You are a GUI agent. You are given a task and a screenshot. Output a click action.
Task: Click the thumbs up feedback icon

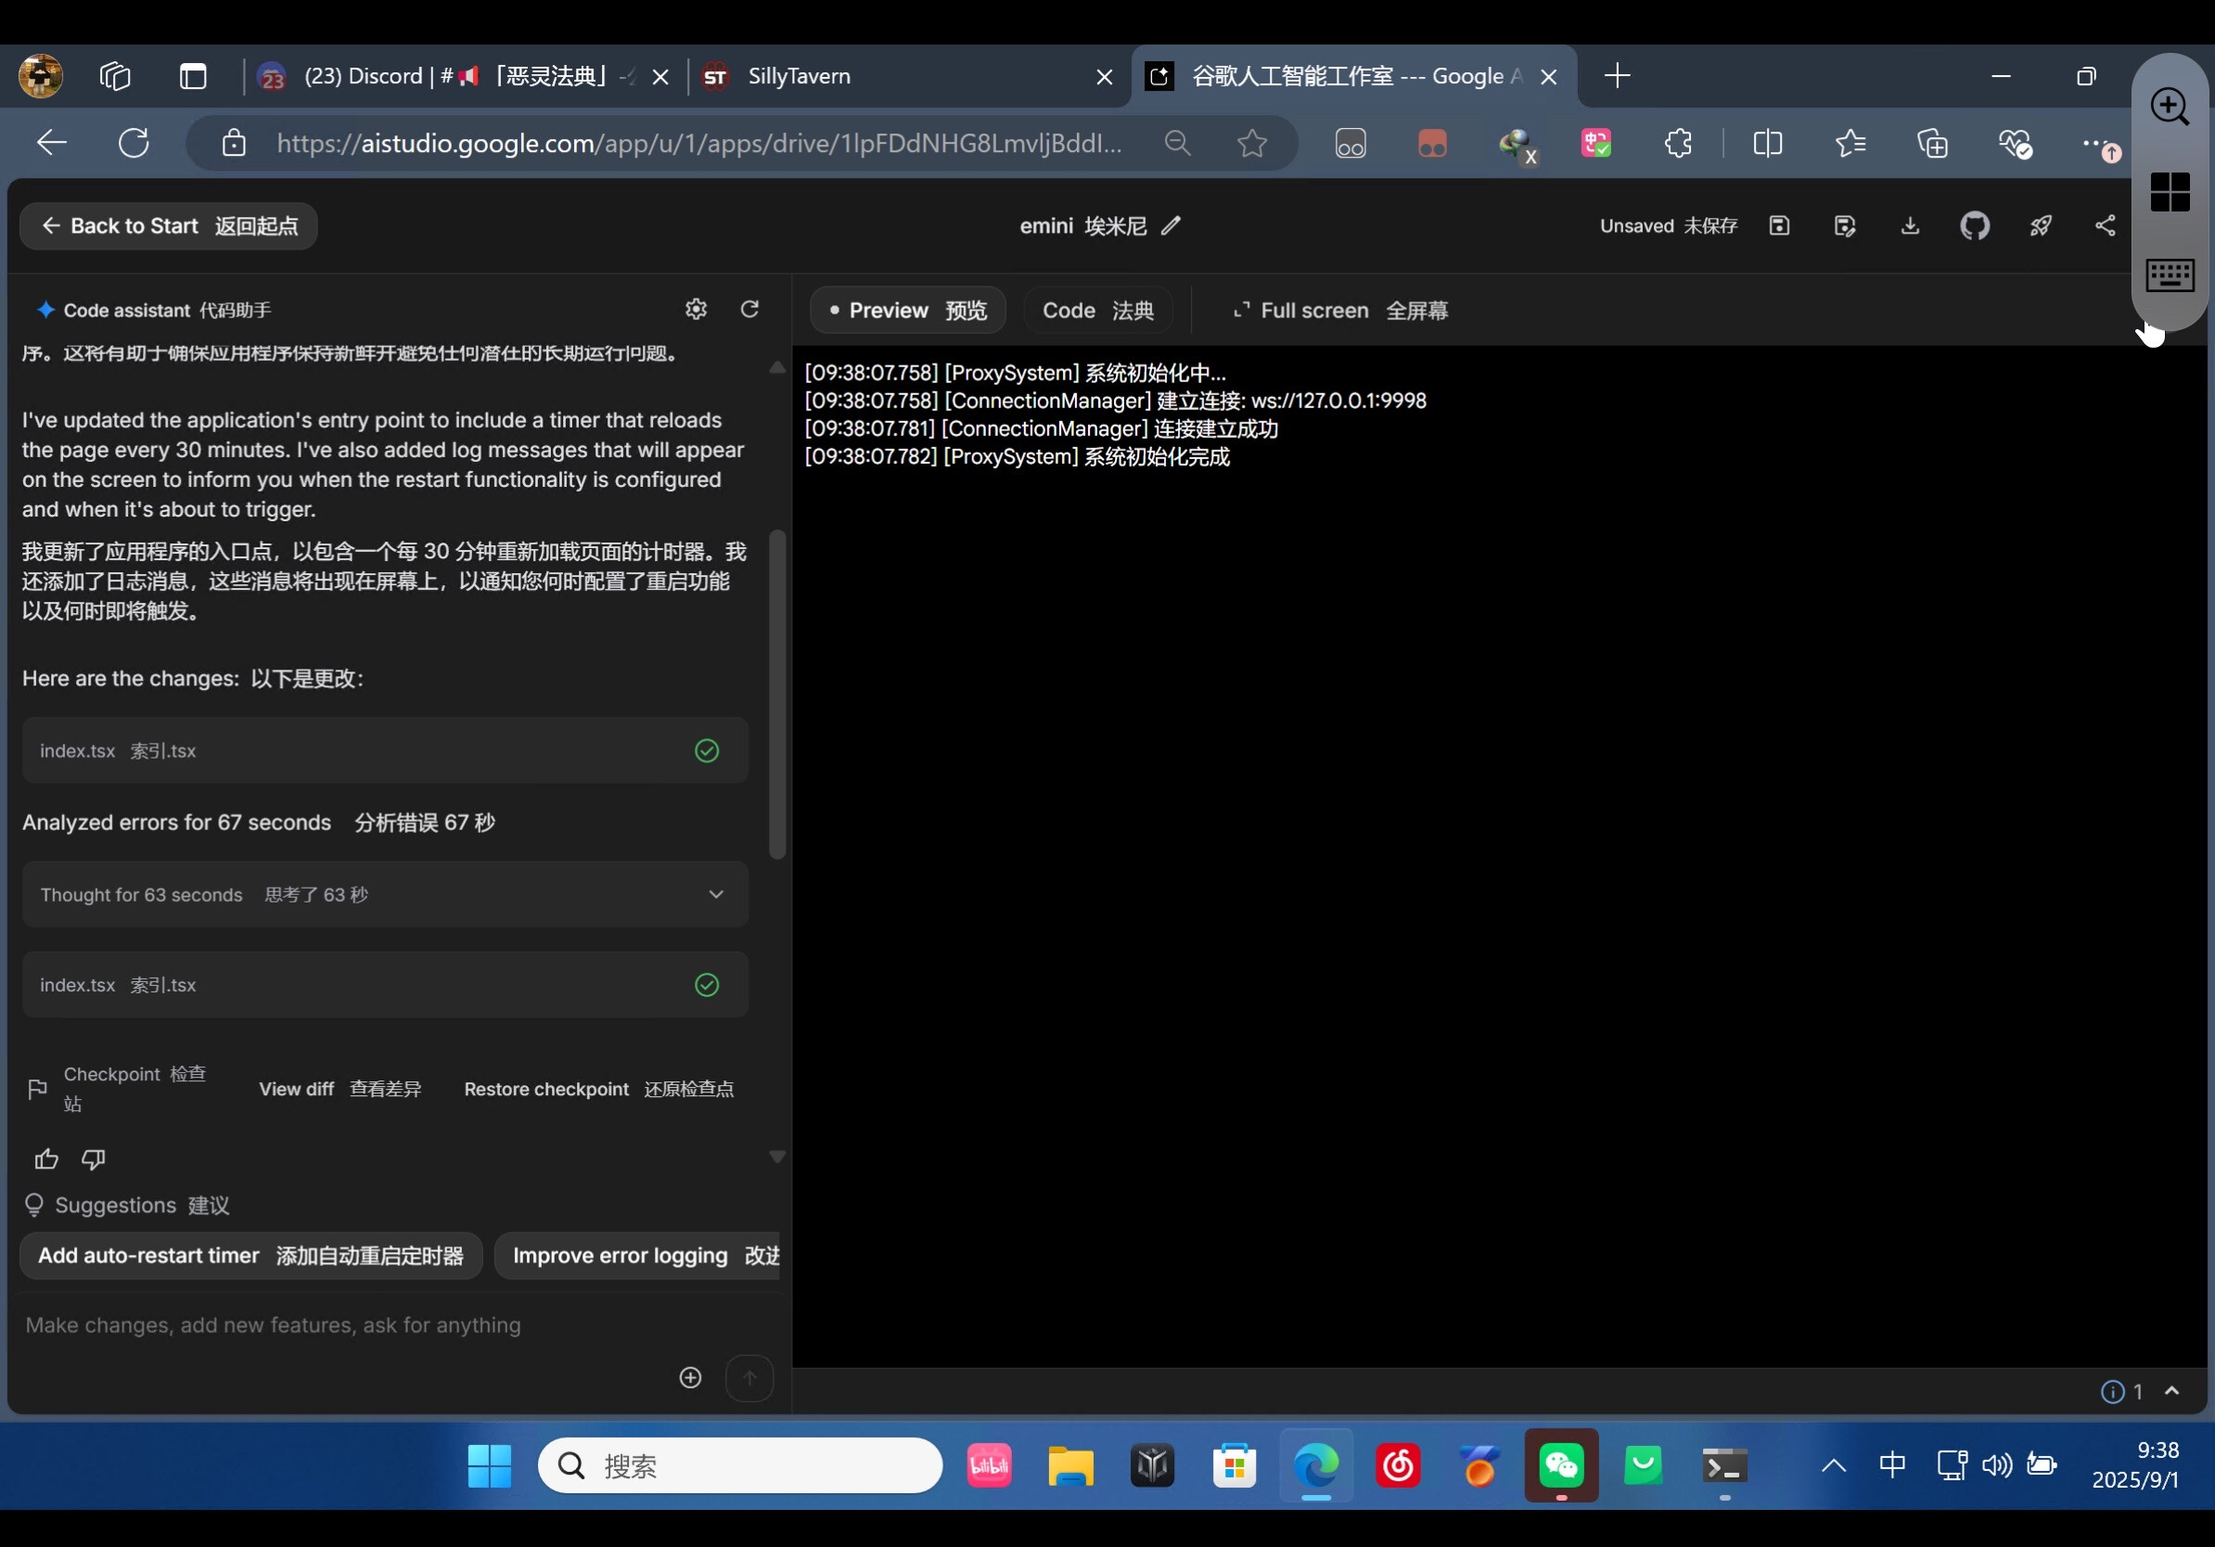[x=46, y=1158]
